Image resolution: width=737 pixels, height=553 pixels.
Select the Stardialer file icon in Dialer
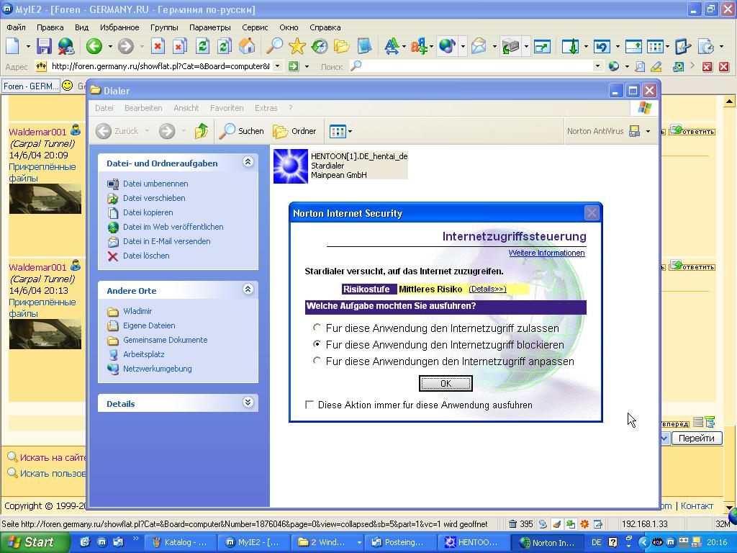(x=291, y=166)
